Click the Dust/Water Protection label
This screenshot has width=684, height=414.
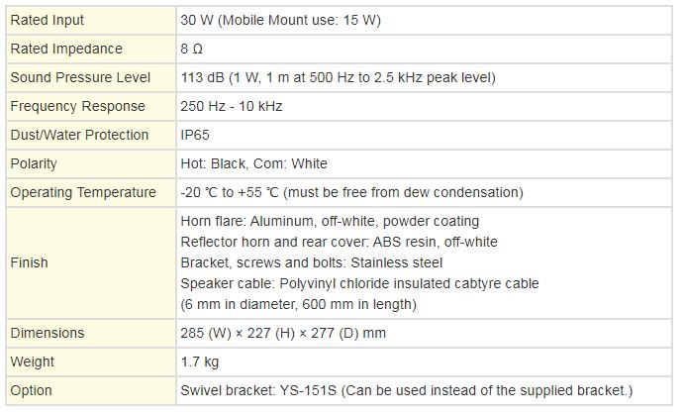(x=79, y=135)
